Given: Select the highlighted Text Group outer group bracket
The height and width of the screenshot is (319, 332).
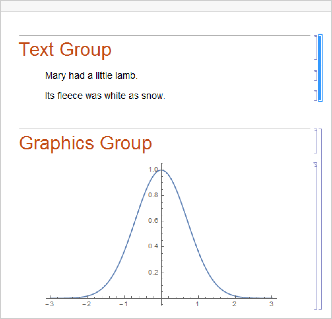Looking at the screenshot, I should pos(320,67).
